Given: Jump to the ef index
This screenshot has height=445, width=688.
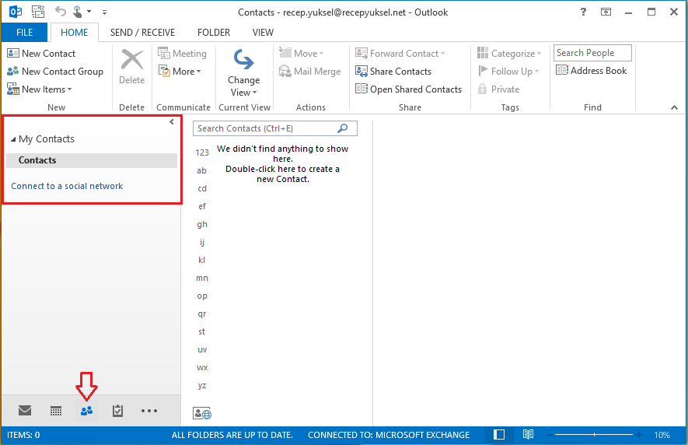Looking at the screenshot, I should point(202,206).
